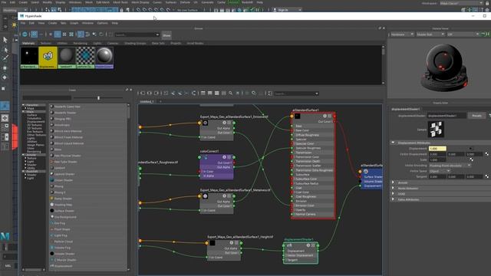Open the Shader Ball dropdown in Material Viewer
This screenshot has width=491, height=276.
point(430,34)
